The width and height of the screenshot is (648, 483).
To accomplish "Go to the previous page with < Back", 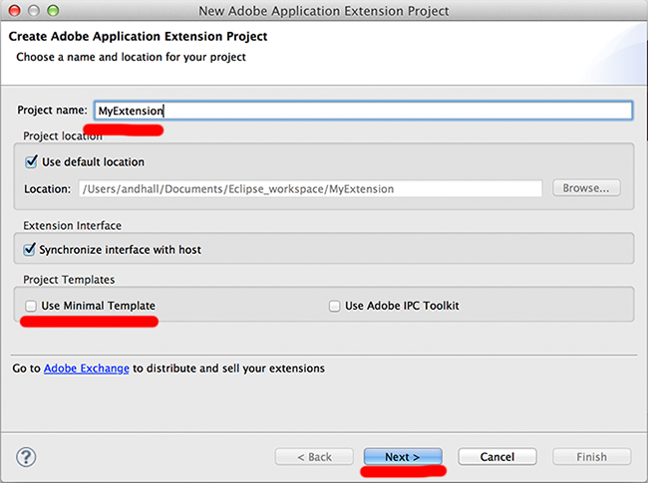I will click(x=314, y=457).
